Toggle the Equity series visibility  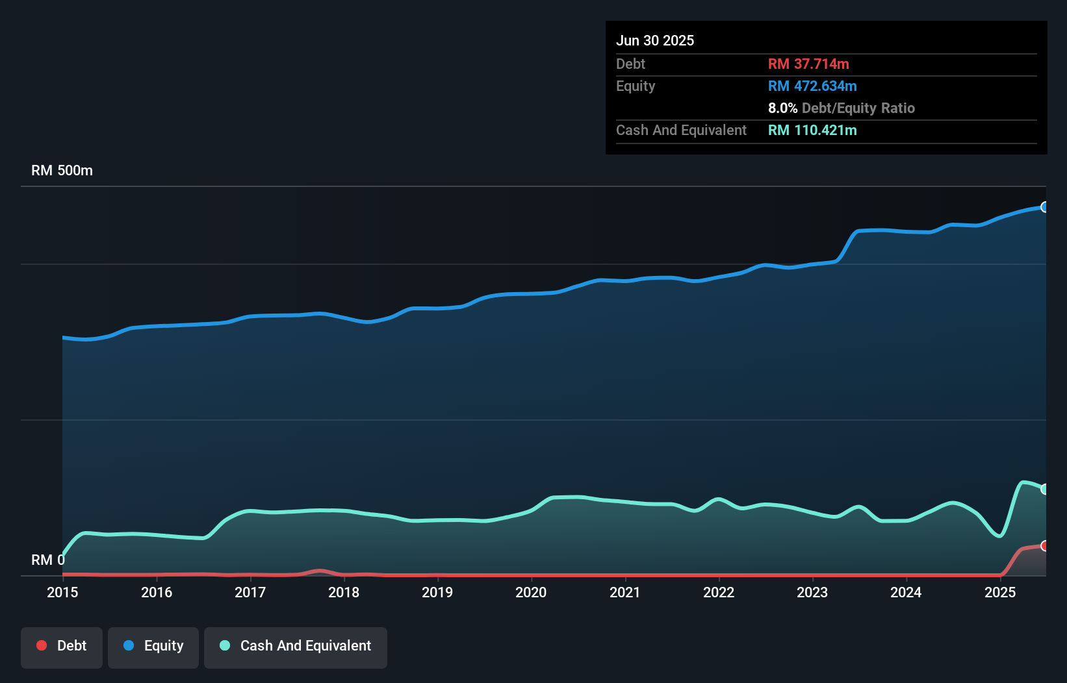tap(153, 646)
